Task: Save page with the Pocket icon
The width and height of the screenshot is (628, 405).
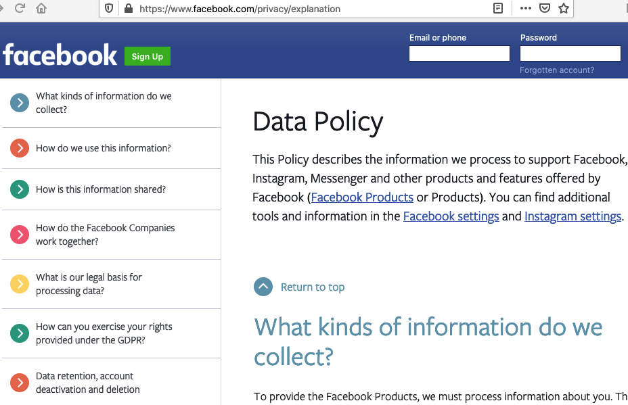Action: [544, 8]
